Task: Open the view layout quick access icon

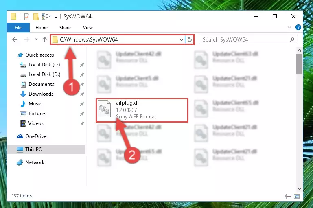Action: point(46,16)
